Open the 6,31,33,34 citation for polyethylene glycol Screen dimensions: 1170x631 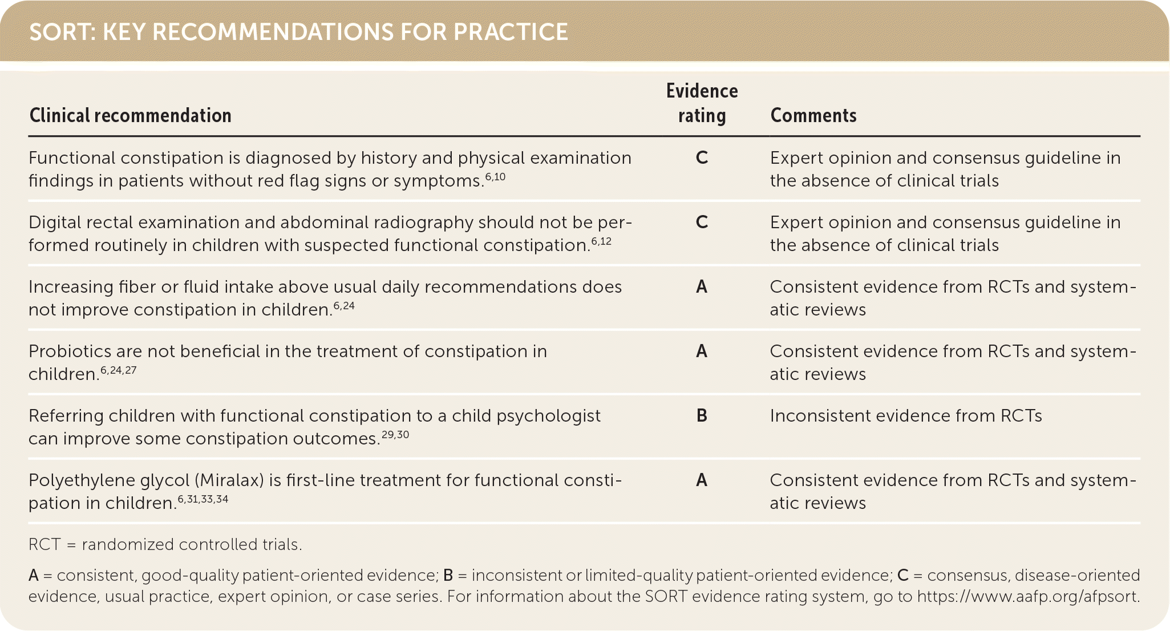point(203,500)
